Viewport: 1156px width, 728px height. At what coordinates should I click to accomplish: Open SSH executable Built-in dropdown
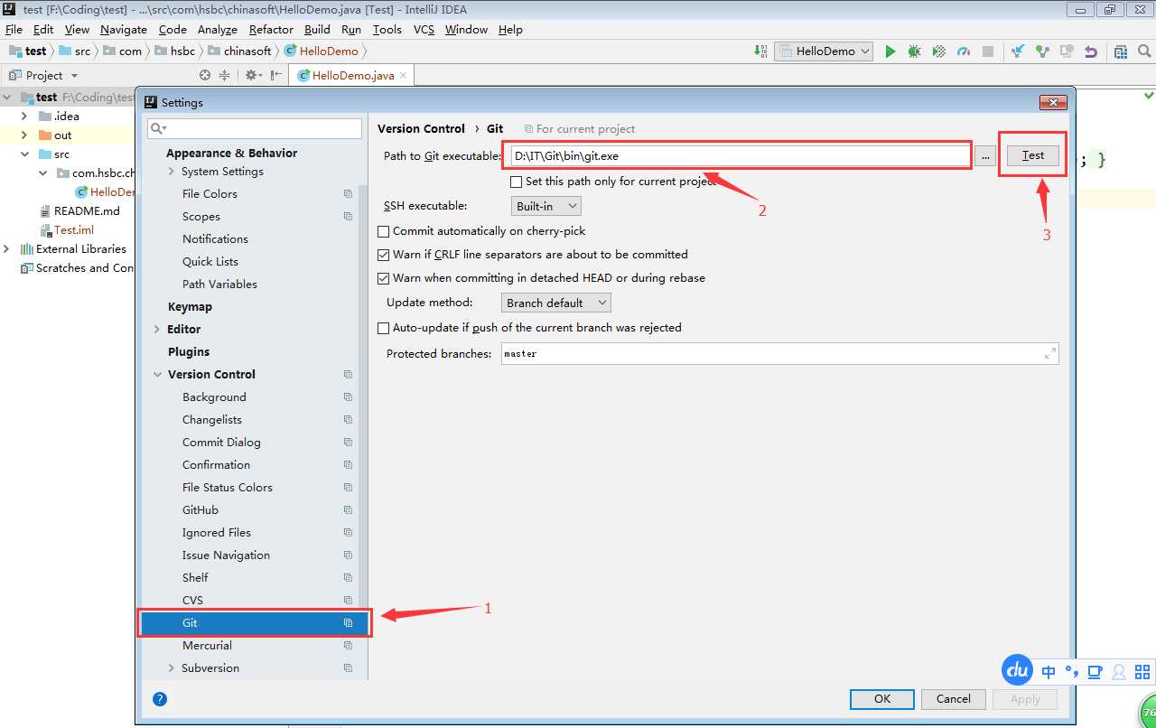(545, 207)
